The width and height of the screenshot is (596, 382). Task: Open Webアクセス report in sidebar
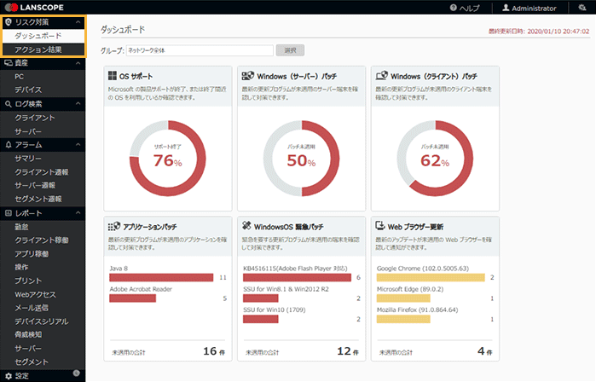pos(35,294)
